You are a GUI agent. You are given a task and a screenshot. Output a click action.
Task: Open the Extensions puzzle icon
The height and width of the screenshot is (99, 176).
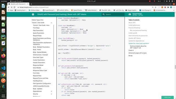(168, 7)
